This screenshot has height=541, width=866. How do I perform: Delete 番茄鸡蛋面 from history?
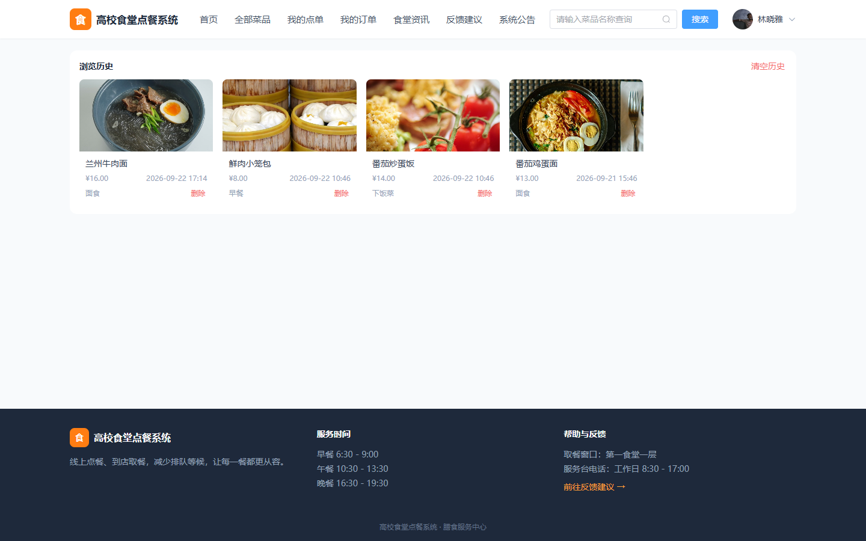(628, 193)
